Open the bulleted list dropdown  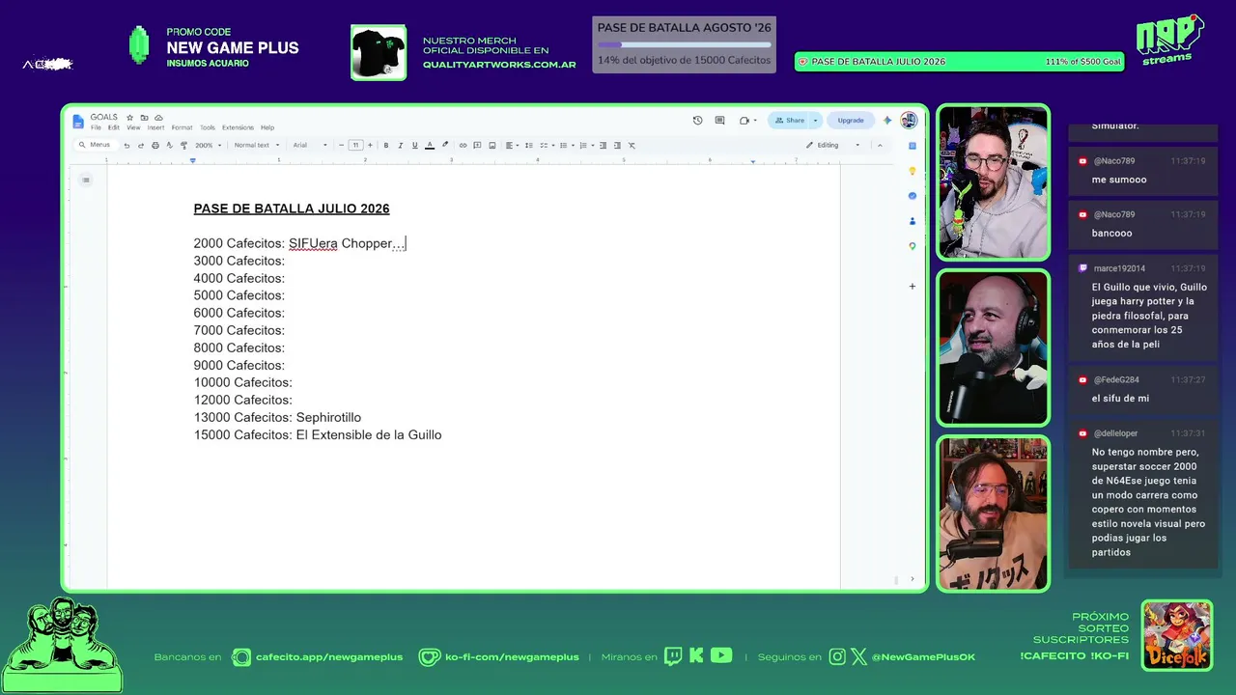tap(567, 146)
